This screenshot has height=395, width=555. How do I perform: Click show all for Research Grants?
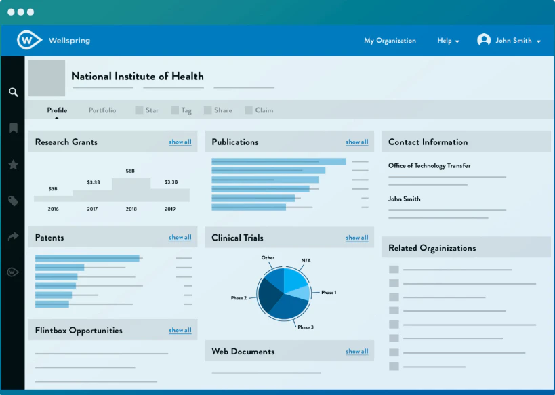pyautogui.click(x=180, y=142)
